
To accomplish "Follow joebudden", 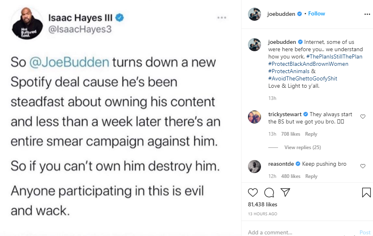I will click(x=317, y=13).
